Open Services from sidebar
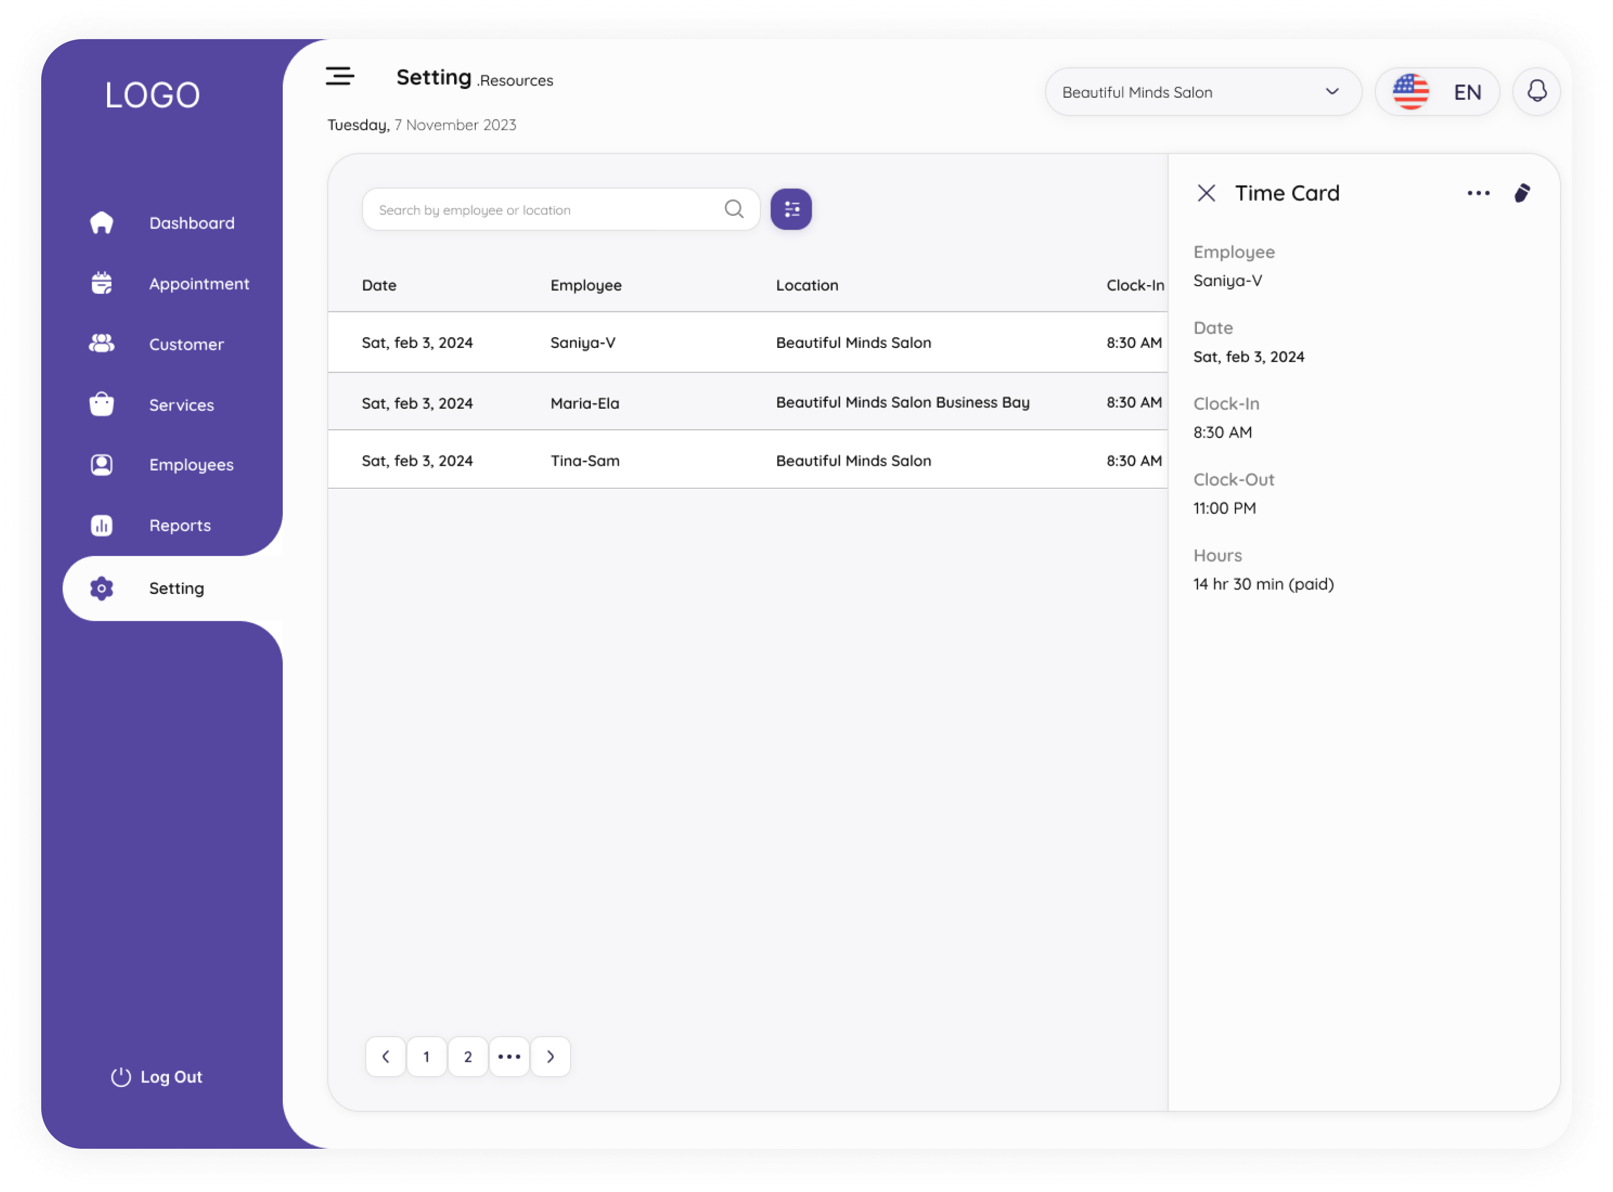Viewport: 1613px width, 1192px height. click(181, 405)
